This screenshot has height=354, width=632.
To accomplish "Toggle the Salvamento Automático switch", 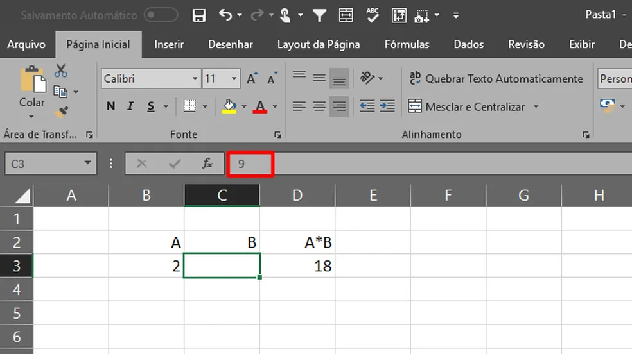I will coord(161,15).
